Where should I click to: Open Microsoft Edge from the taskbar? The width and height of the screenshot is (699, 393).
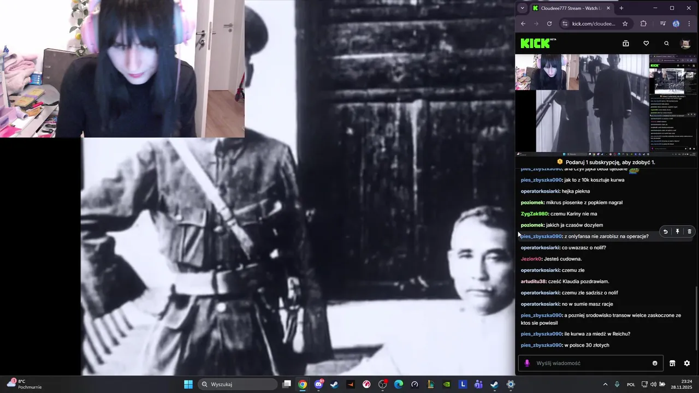click(399, 384)
